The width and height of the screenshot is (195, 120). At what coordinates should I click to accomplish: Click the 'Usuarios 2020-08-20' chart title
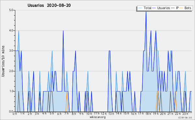click(x=49, y=5)
